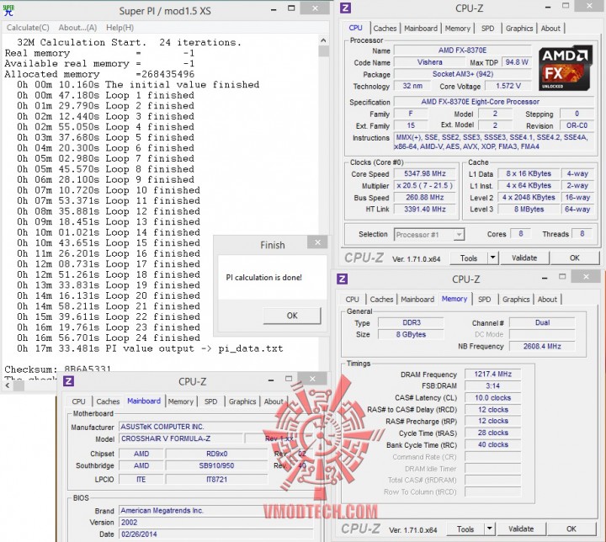
Task: Open the Calculate menu in Super PI
Action: 28,28
